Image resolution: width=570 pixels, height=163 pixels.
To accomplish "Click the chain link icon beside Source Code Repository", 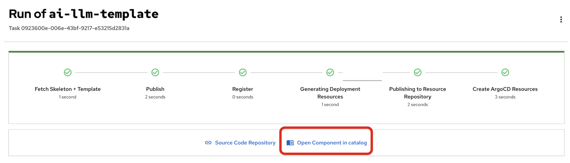I will (208, 143).
